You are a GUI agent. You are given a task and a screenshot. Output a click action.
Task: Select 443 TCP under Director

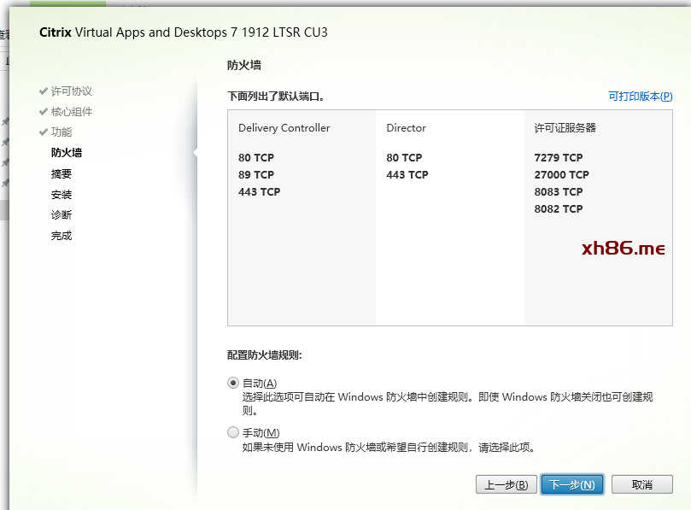pyautogui.click(x=407, y=174)
